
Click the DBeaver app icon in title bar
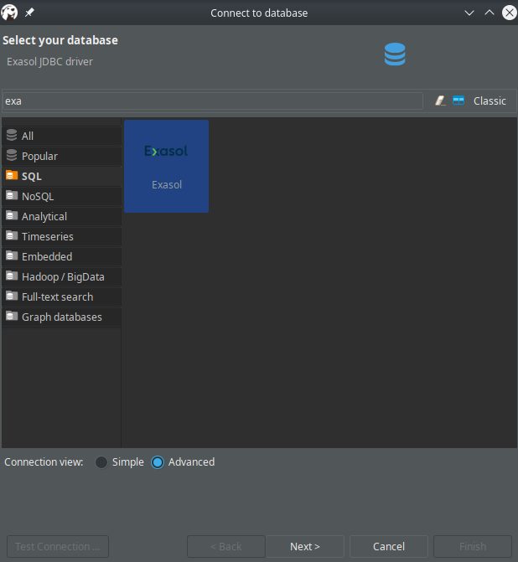coord(9,13)
